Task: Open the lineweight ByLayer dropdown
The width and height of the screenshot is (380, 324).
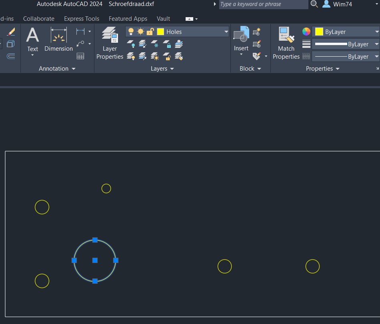Action: tap(377, 44)
